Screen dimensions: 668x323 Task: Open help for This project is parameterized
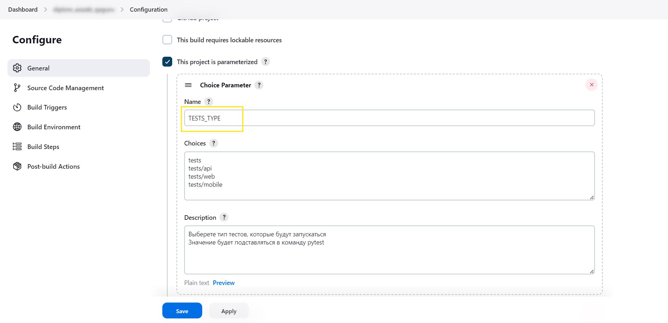tap(265, 62)
